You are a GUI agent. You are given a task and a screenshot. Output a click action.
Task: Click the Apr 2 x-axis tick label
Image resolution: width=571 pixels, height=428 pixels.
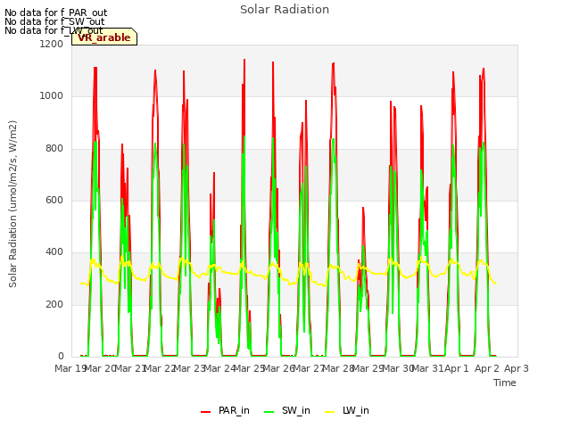(486, 368)
